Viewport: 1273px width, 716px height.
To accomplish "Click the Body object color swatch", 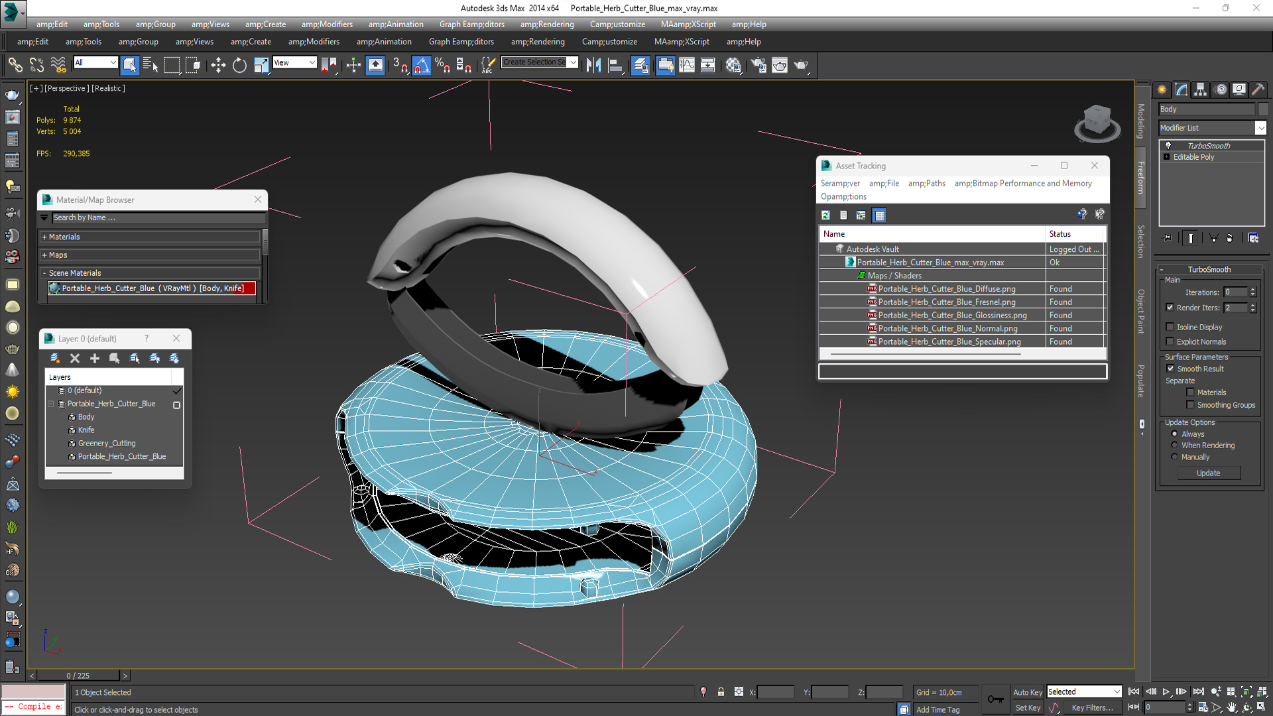I will pyautogui.click(x=1263, y=109).
